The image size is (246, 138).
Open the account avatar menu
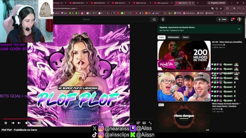(x=239, y=20)
